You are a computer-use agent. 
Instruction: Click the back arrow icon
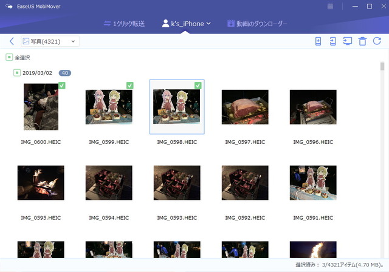pos(12,41)
